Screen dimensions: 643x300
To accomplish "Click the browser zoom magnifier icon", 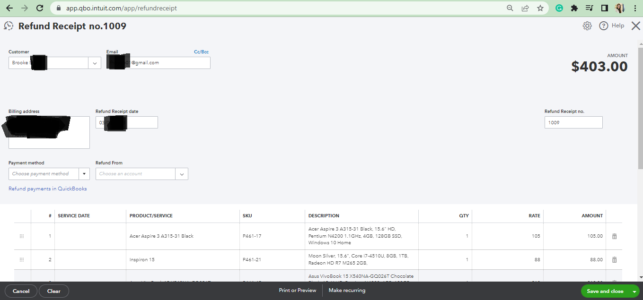I will (x=510, y=8).
